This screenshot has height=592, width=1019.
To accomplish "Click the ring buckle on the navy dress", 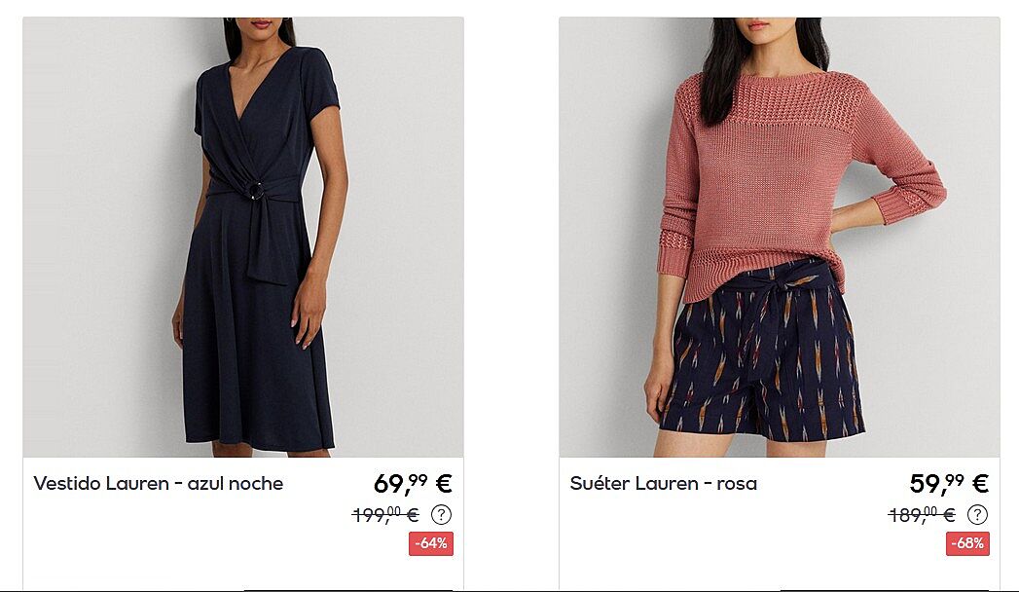I will 256,191.
